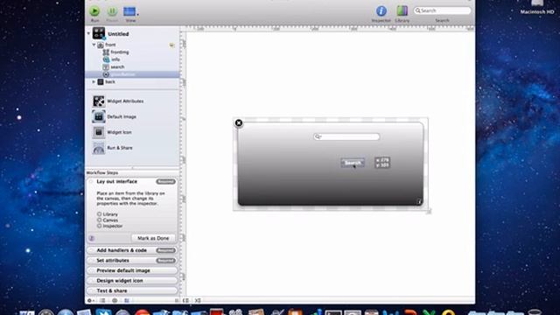Open Widget Attributes pane
Viewport: 560px width, 315px height.
[118, 101]
